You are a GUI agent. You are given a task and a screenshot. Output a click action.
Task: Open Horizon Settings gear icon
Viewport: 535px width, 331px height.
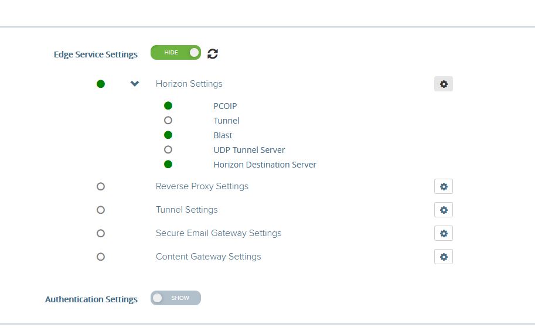pos(443,84)
